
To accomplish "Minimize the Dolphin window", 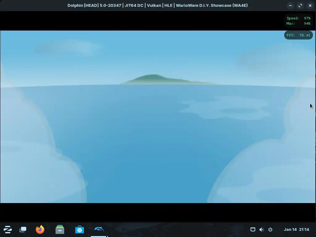I will [x=290, y=6].
